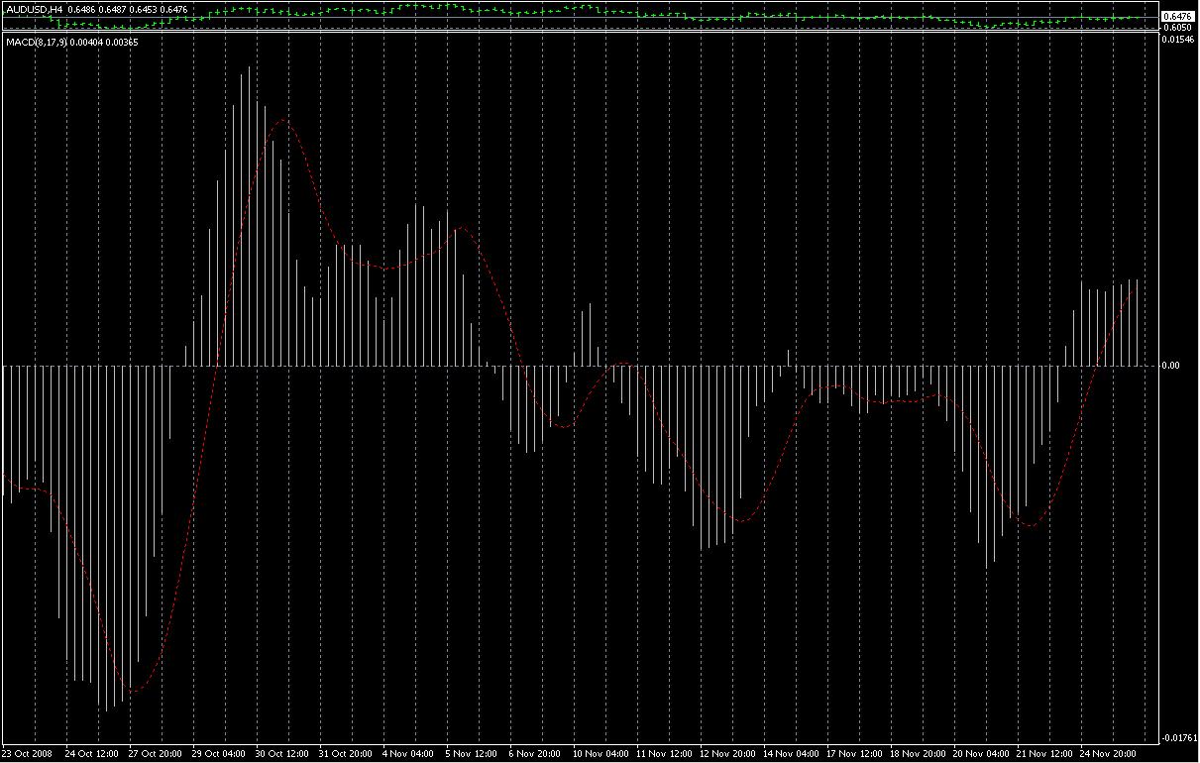1200x763 pixels.
Task: Click the divider between price and MACD panes
Action: pos(595,33)
